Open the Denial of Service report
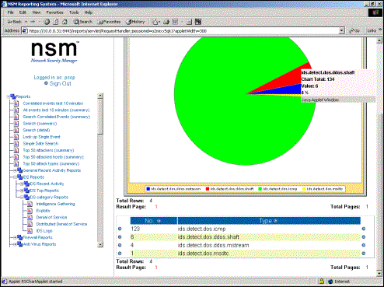This screenshot has width=384, height=287. pos(51,217)
